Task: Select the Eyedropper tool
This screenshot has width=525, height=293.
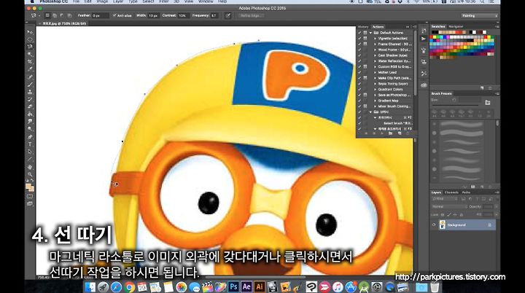Action: pyautogui.click(x=30, y=69)
